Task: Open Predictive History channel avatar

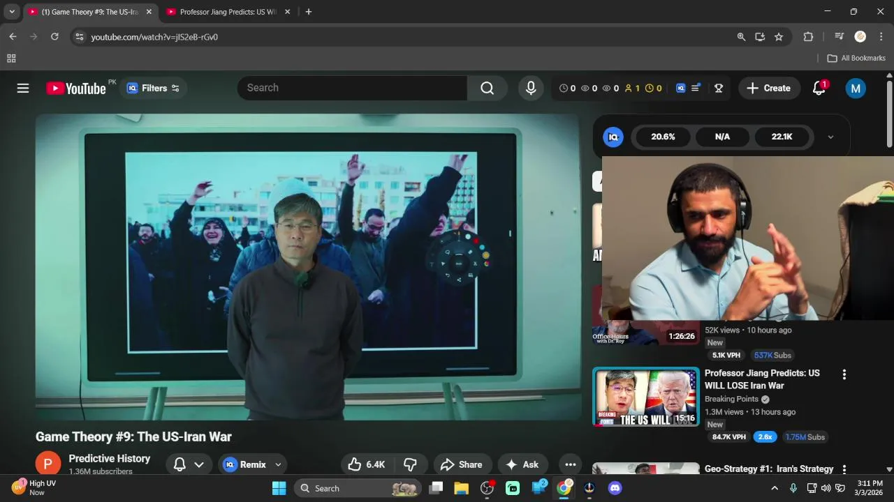Action: 48,464
